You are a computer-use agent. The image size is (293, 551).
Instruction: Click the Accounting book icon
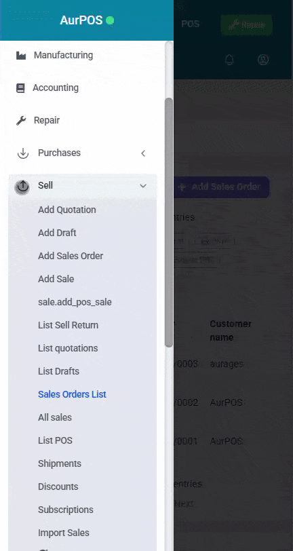tap(21, 88)
